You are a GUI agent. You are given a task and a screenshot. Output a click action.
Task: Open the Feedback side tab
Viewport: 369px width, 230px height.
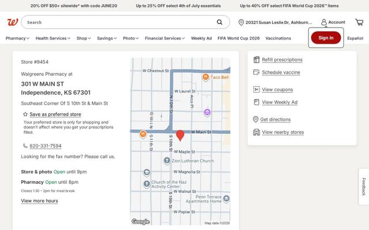364,186
